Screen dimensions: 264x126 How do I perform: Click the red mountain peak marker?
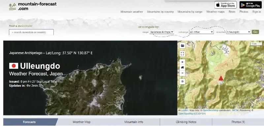tap(221, 78)
